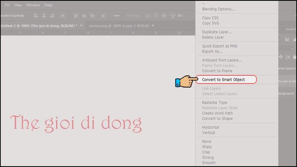Screen dimensions: 297x167
Task: Toggle the pixel-type layer filter icon
Action: coord(287,39)
